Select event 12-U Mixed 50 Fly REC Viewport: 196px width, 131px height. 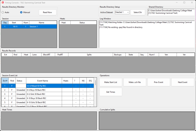(44, 86)
